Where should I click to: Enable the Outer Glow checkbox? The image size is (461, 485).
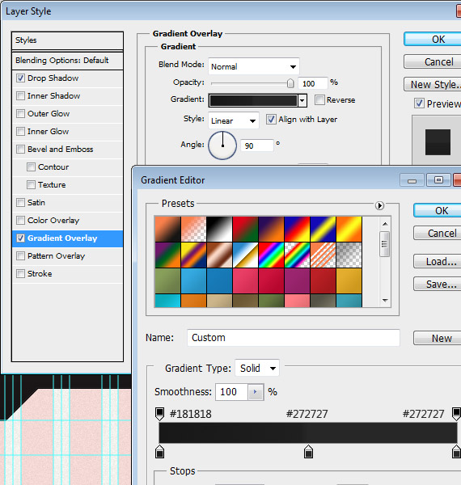tap(20, 113)
